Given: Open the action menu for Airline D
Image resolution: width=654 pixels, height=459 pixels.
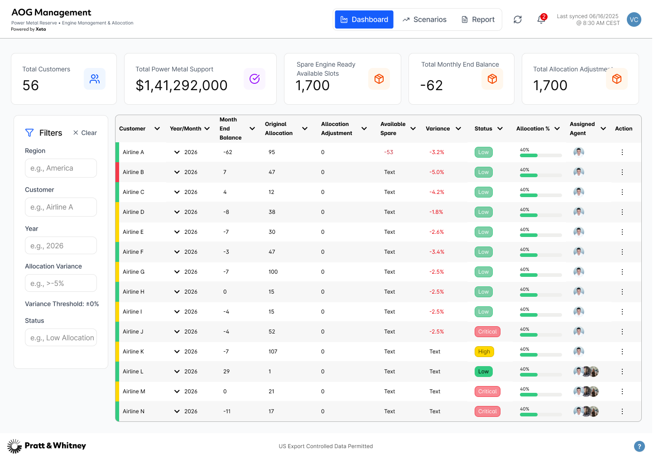Looking at the screenshot, I should click(622, 212).
